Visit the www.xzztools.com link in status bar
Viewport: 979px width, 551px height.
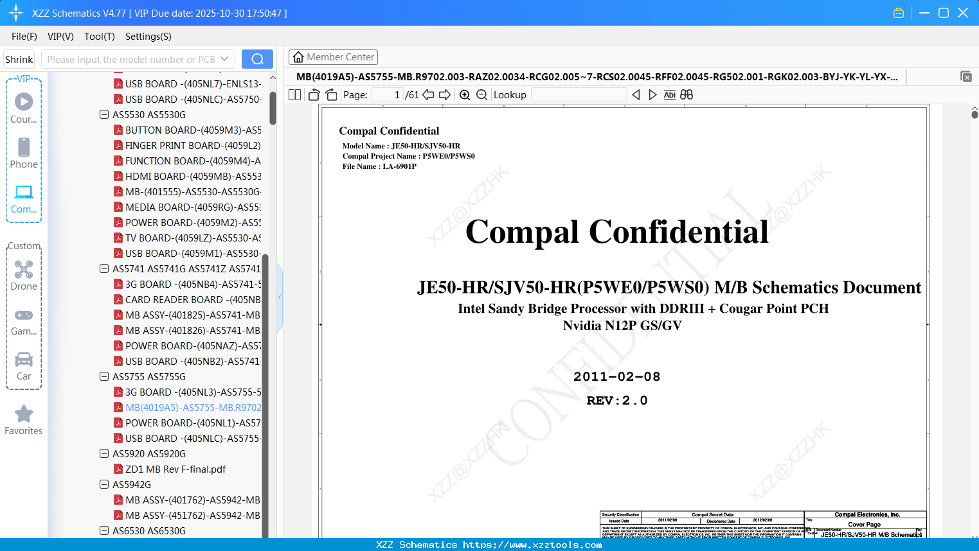[x=533, y=545]
